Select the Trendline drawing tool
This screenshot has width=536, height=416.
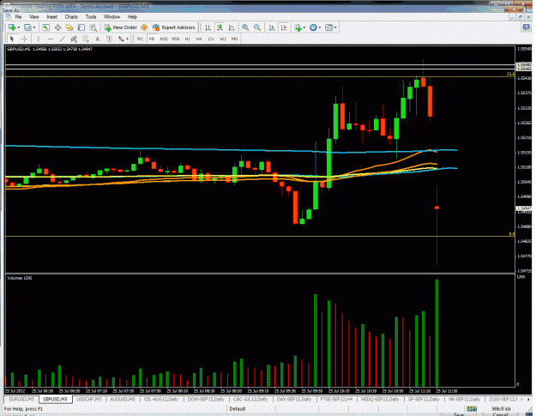pos(62,39)
